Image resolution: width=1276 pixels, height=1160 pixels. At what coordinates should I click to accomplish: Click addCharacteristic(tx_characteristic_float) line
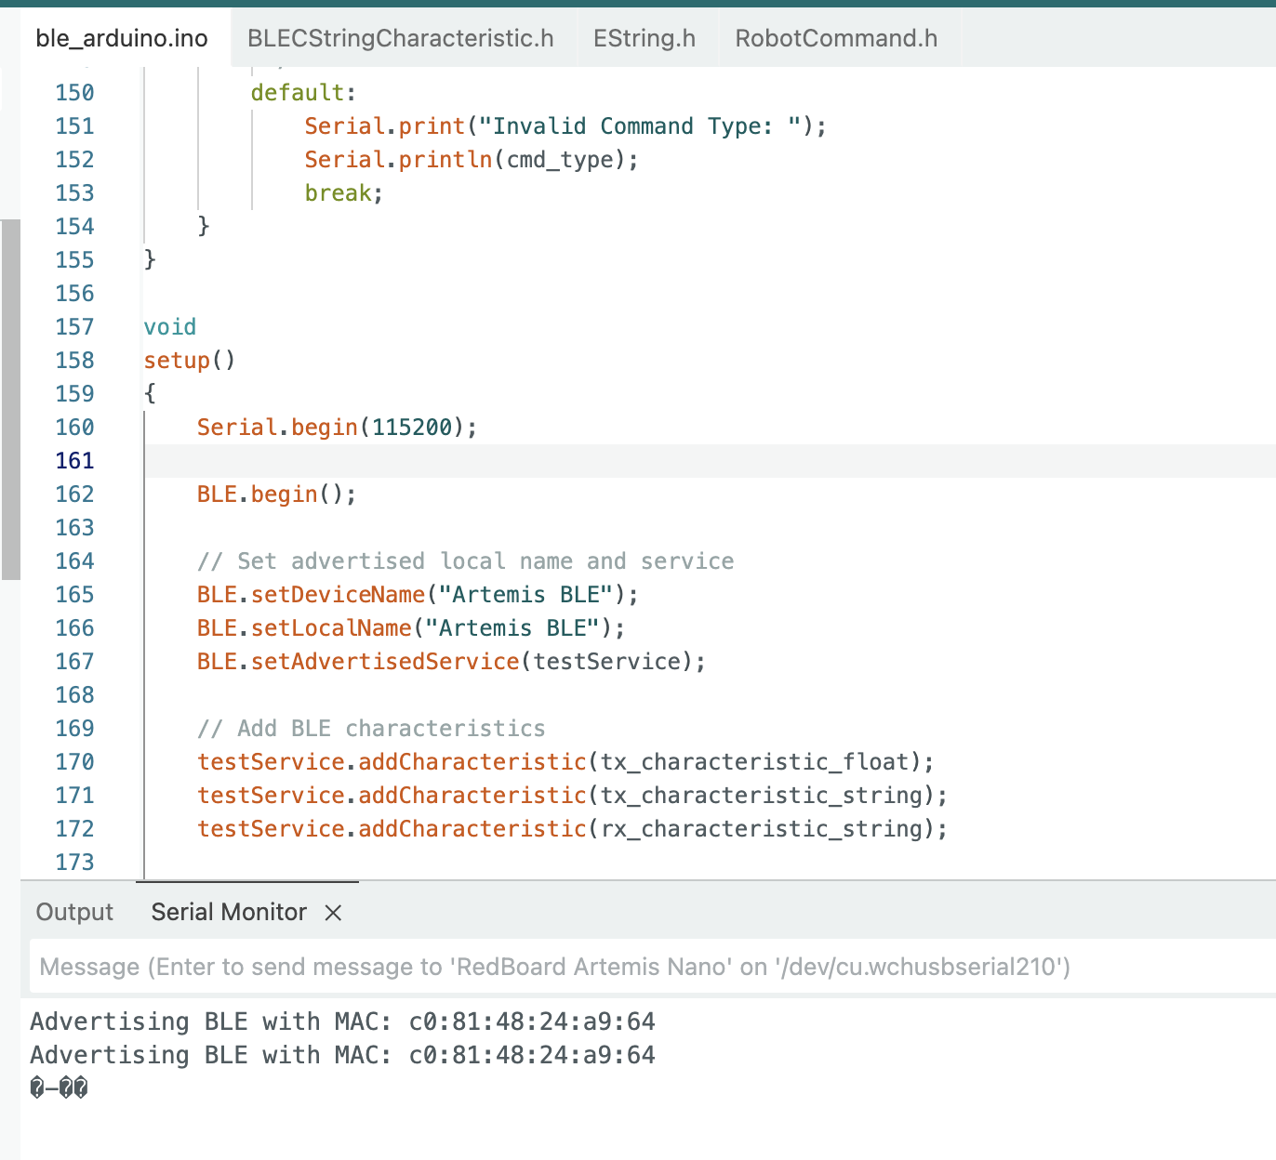click(x=565, y=762)
